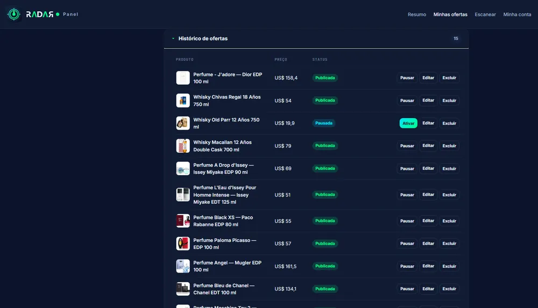Open the Bleu de Chanel product thumbnail
538x308 pixels.
(183, 289)
